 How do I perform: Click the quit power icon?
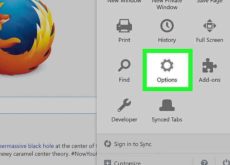point(226,163)
